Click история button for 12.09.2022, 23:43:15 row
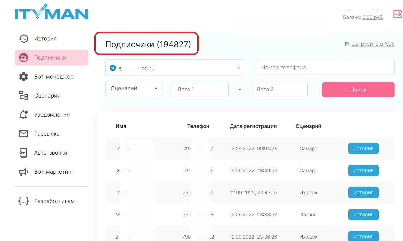This screenshot has height=241, width=403. 363,193
